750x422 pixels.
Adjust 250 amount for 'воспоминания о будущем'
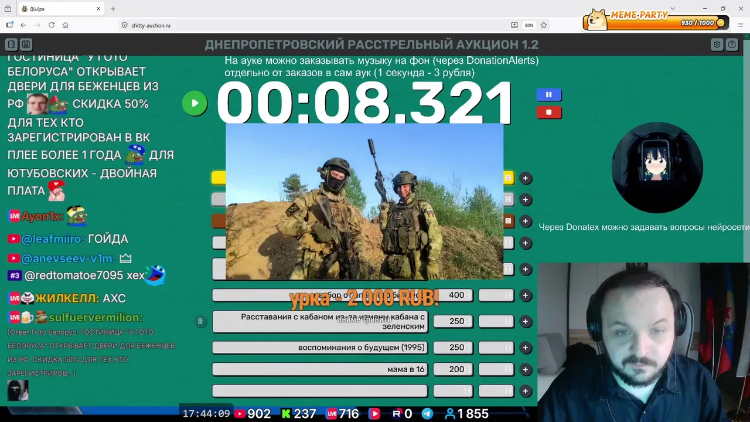453,348
